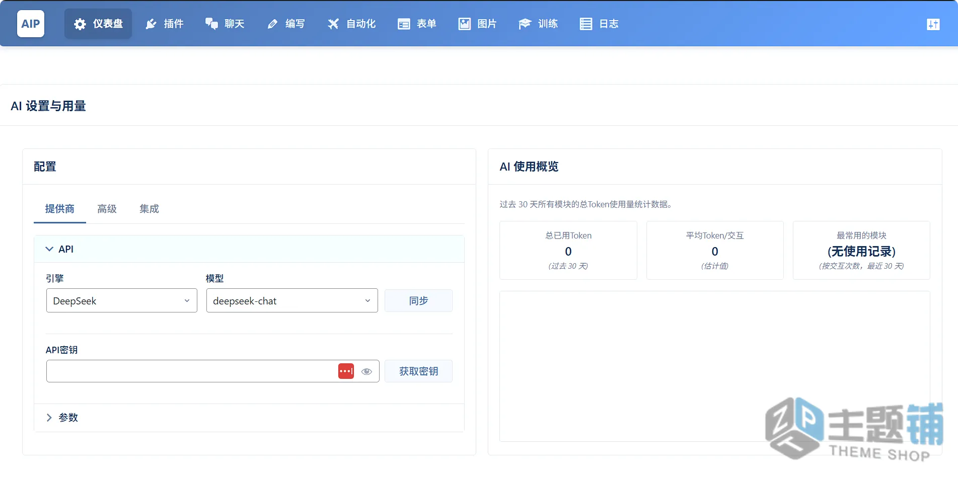
Task: Switch to the 提供商 tab
Action: 60,209
